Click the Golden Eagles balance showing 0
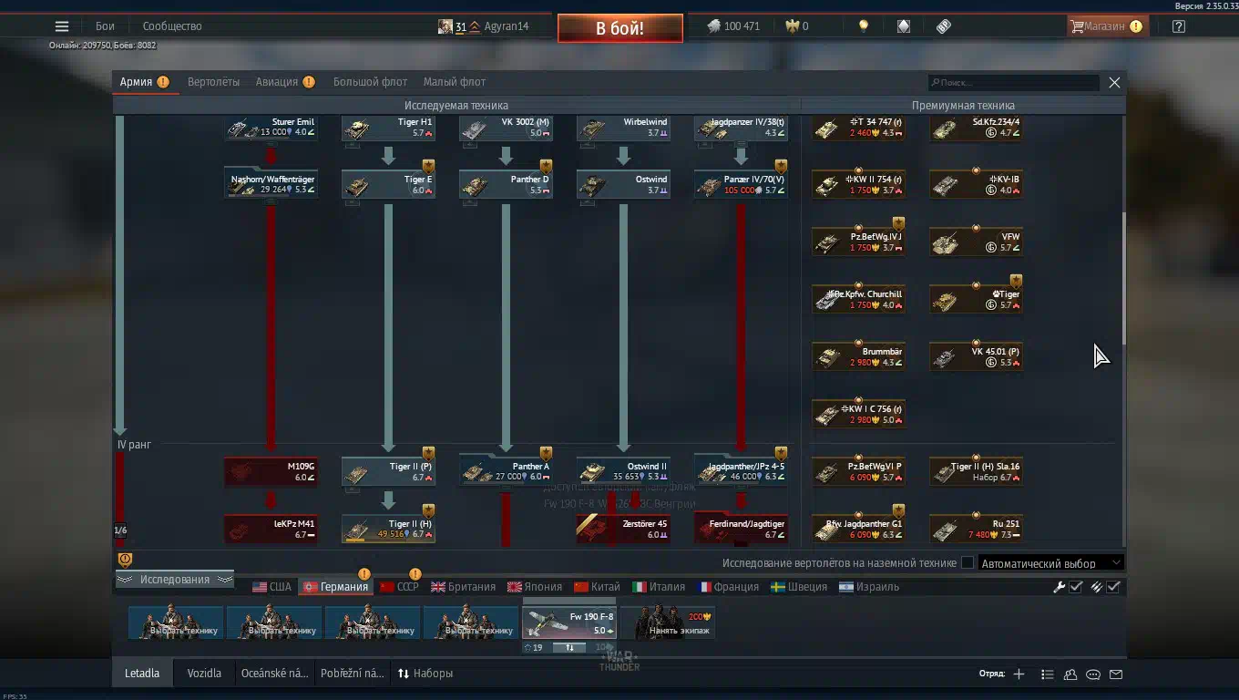This screenshot has height=700, width=1239. [797, 26]
